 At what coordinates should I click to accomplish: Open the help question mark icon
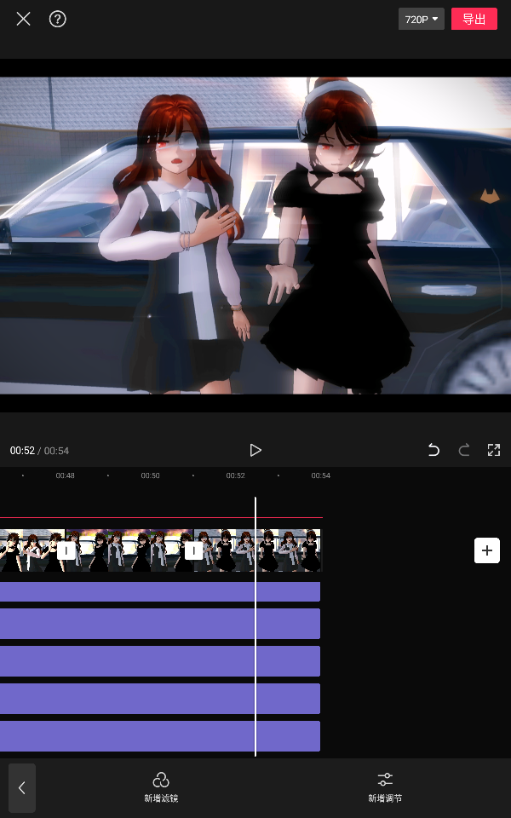click(57, 20)
